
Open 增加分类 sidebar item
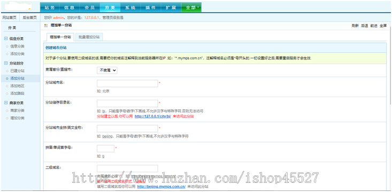pos(17,118)
